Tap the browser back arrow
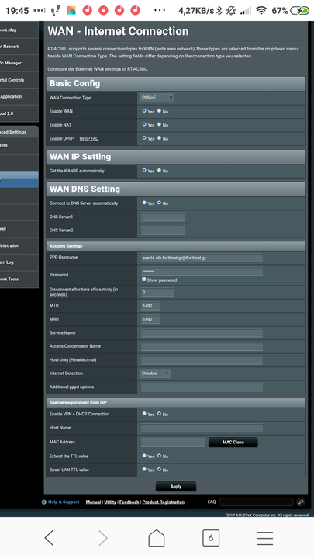 coord(49,537)
